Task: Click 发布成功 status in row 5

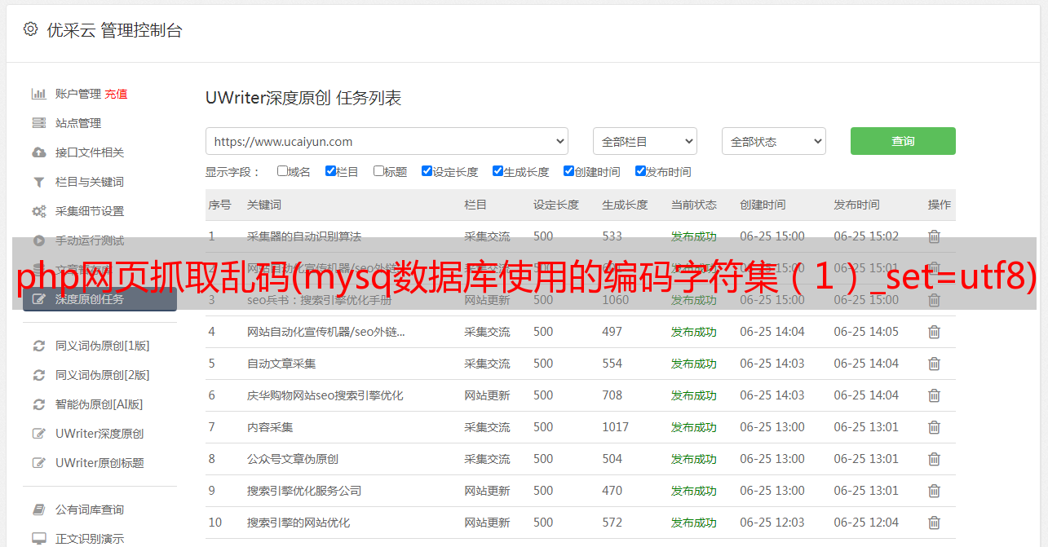Action: (694, 364)
